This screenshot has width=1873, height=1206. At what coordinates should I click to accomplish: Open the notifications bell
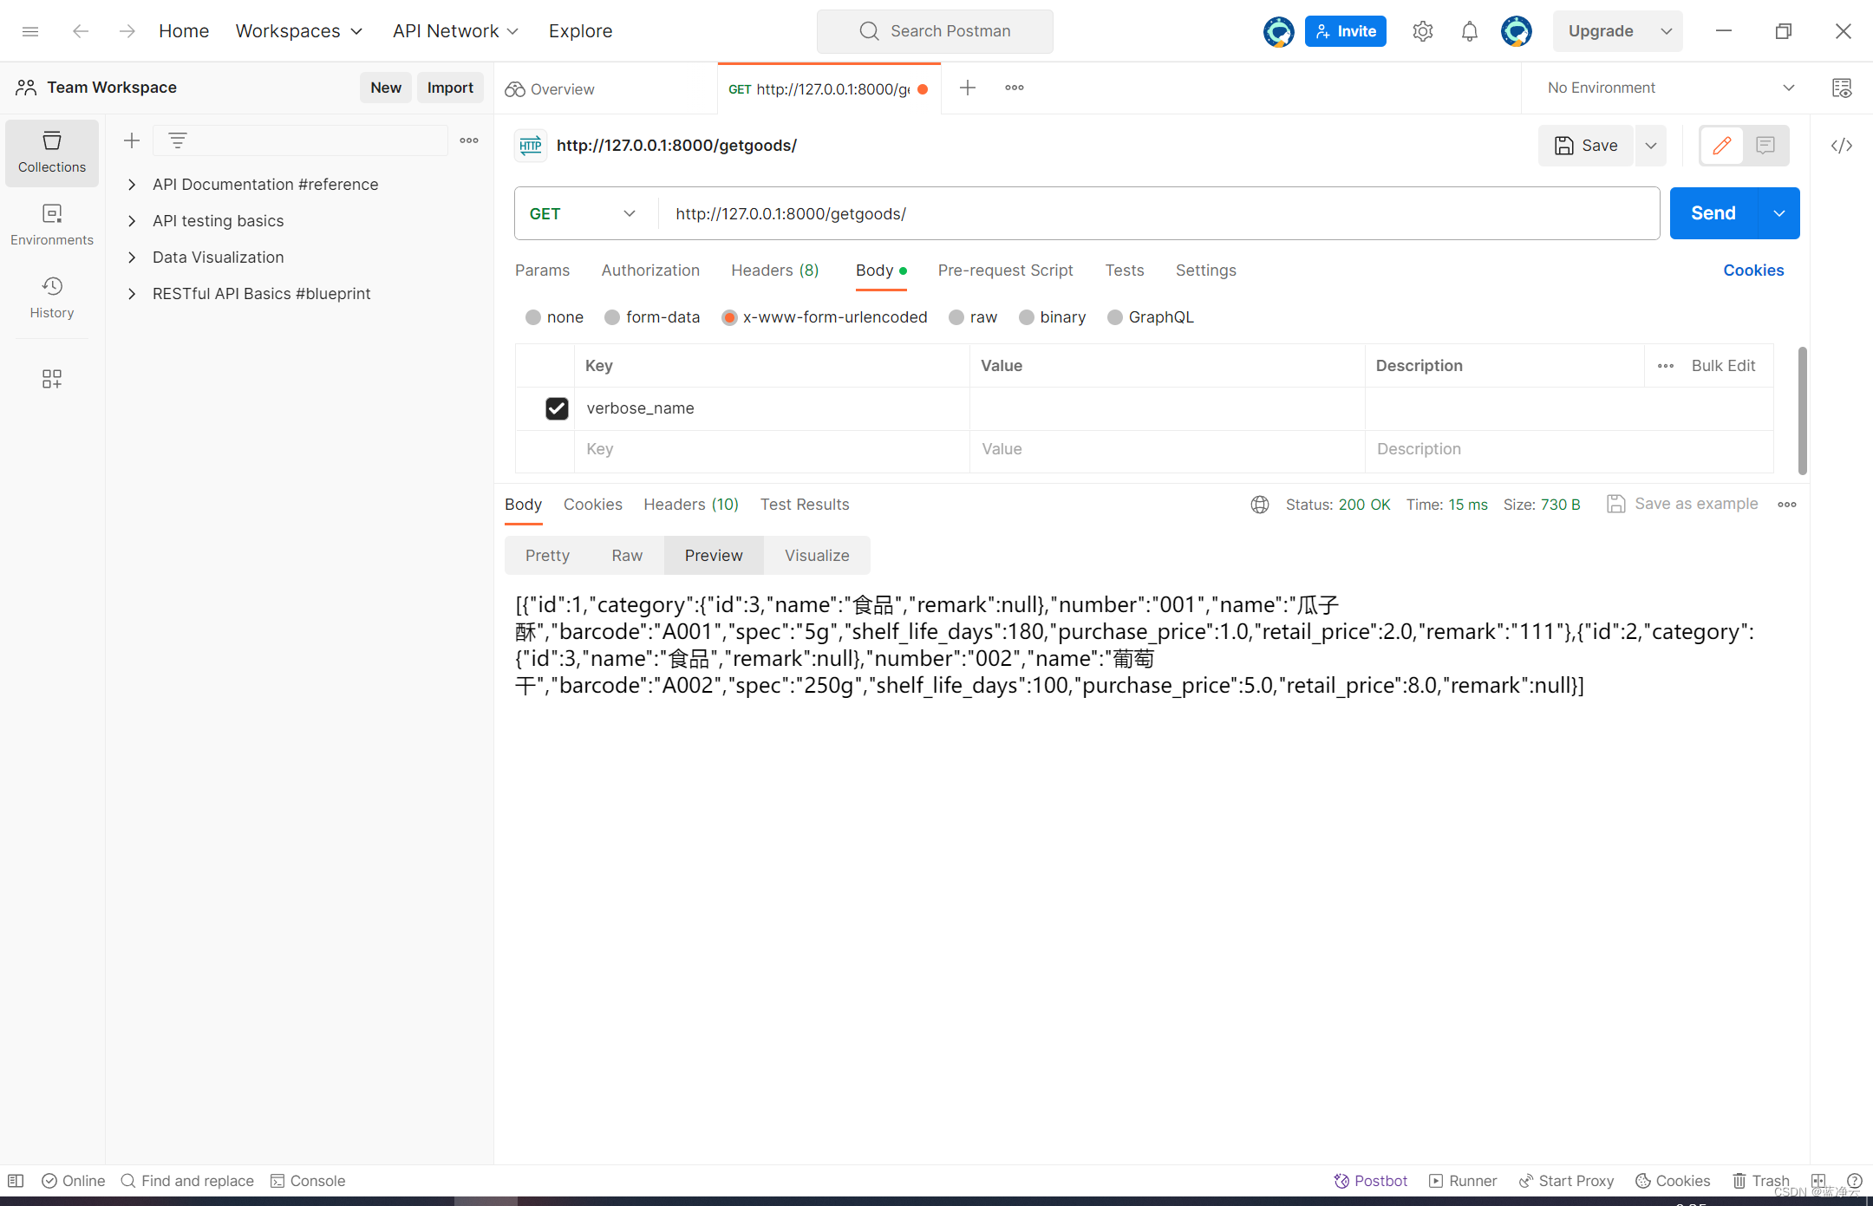(x=1469, y=31)
